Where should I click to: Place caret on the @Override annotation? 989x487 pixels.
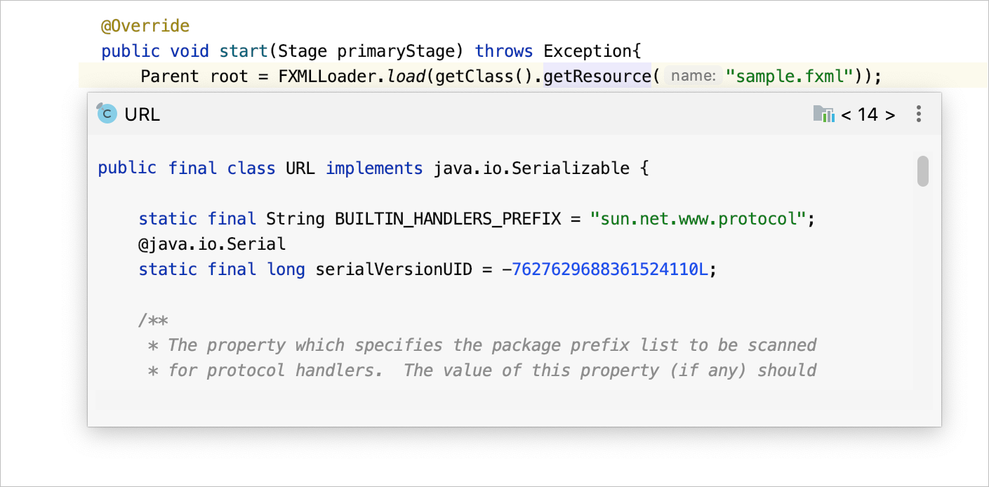click(x=145, y=24)
